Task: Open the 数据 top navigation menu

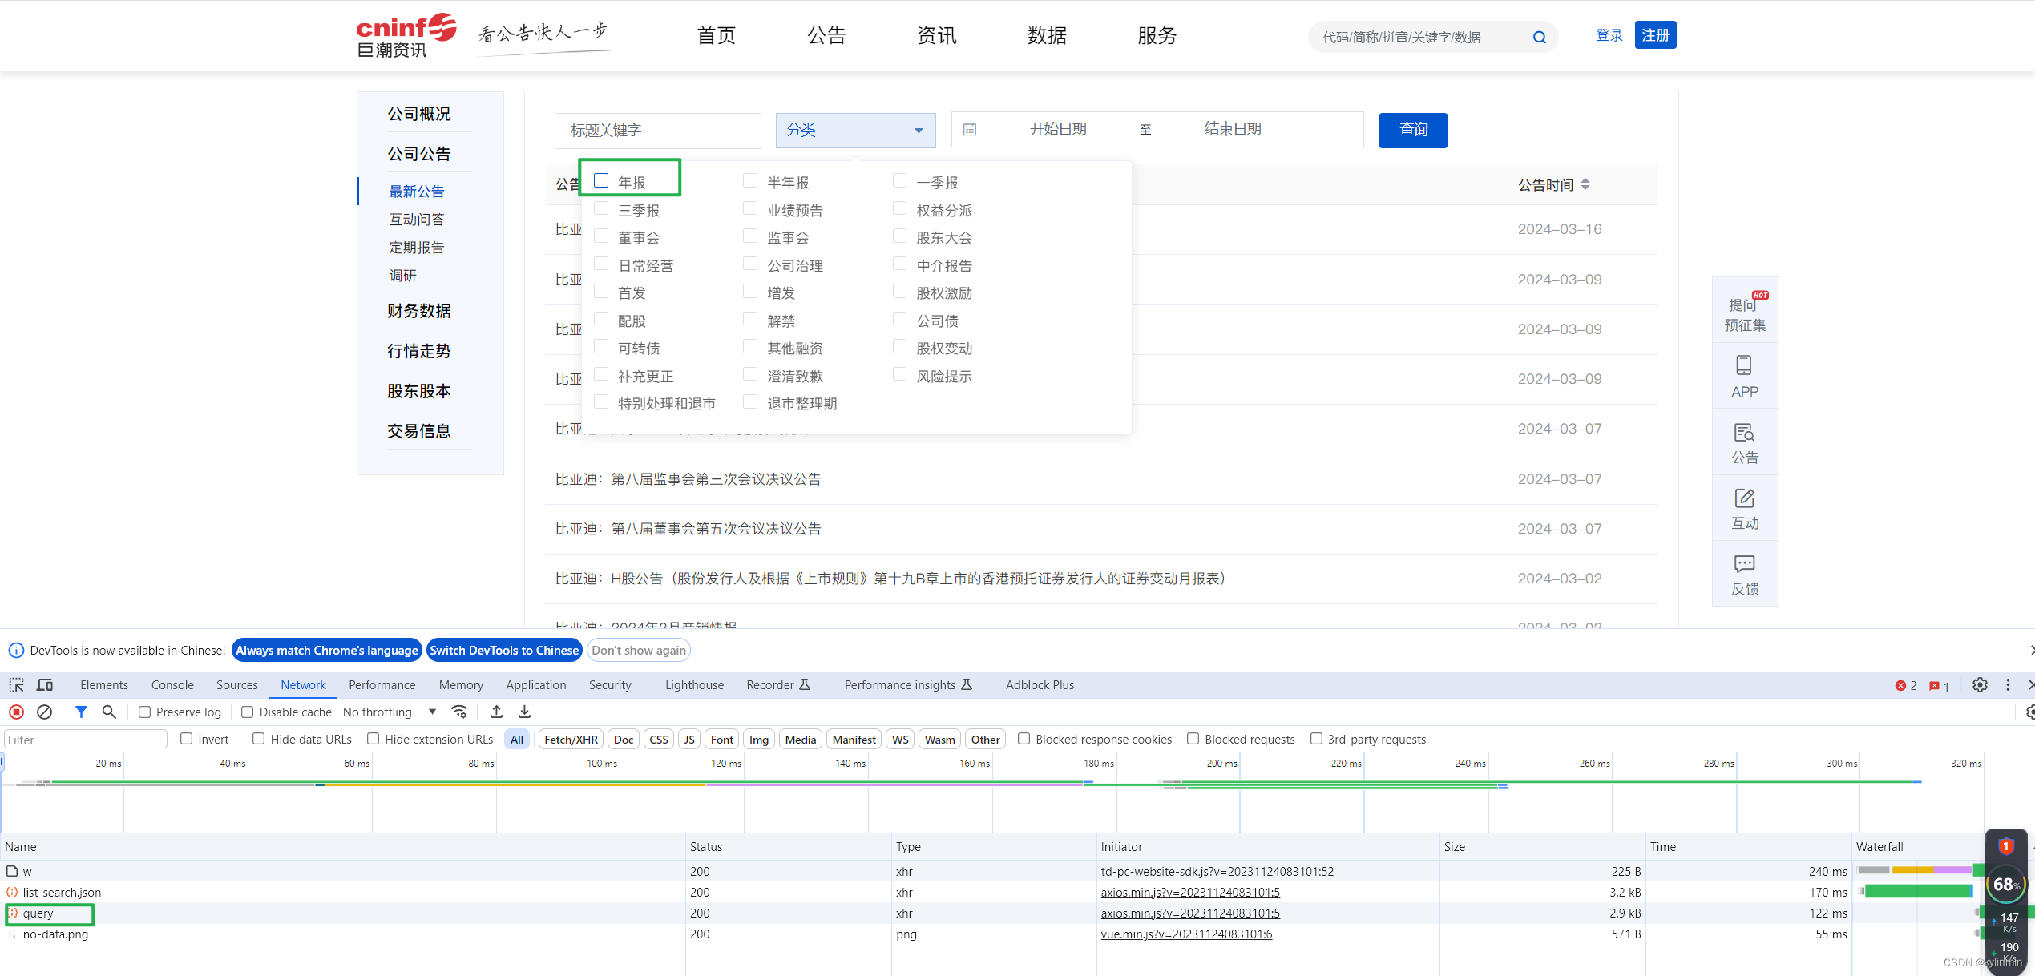Action: click(x=1048, y=36)
